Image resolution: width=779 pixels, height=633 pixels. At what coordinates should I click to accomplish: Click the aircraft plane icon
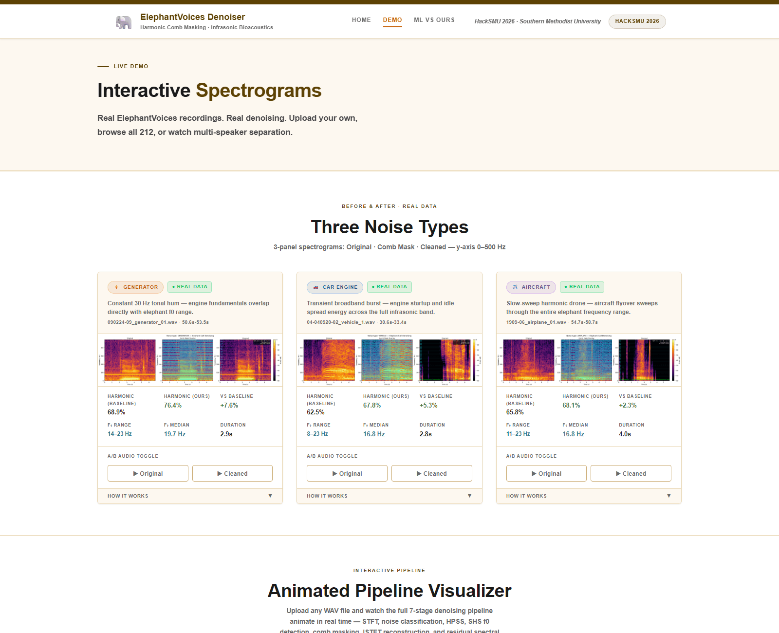tap(515, 287)
